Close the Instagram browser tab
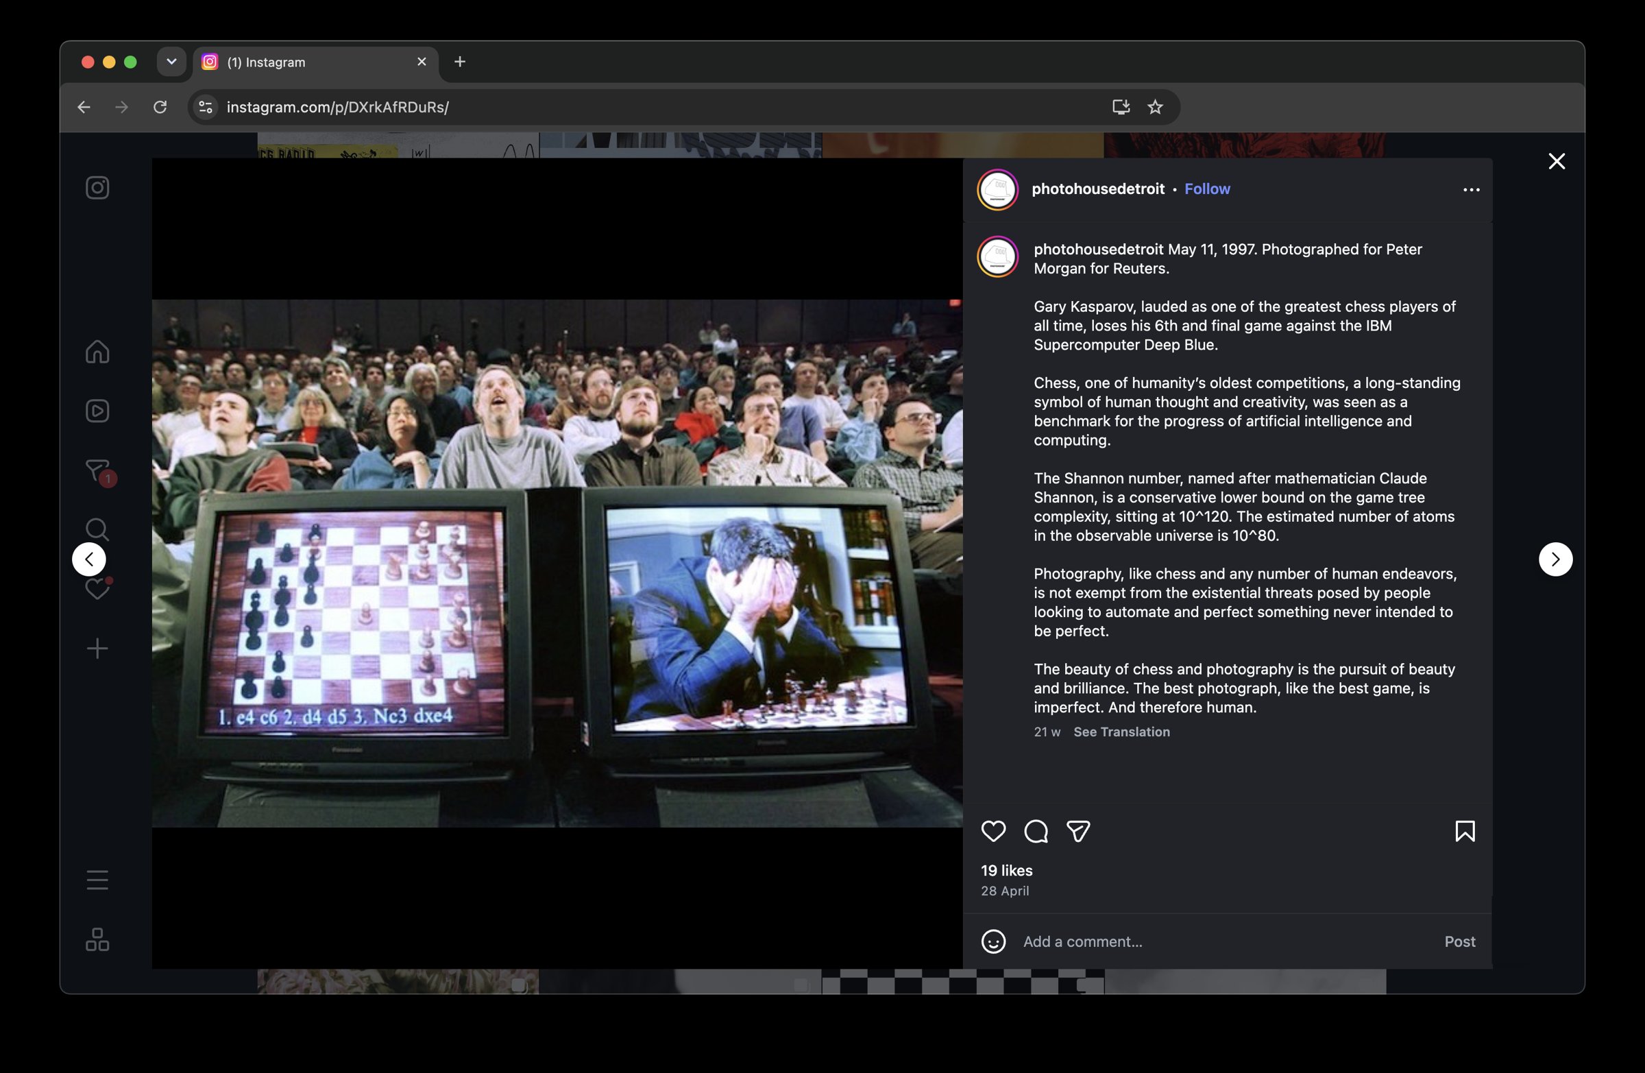This screenshot has width=1645, height=1073. [422, 62]
